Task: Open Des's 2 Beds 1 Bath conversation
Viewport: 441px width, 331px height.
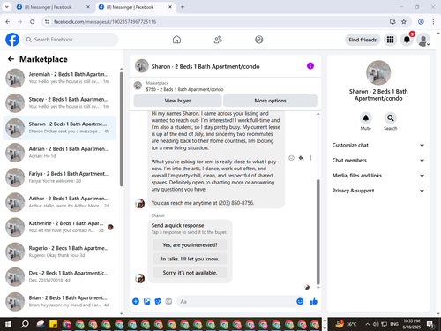Action: pos(59,276)
